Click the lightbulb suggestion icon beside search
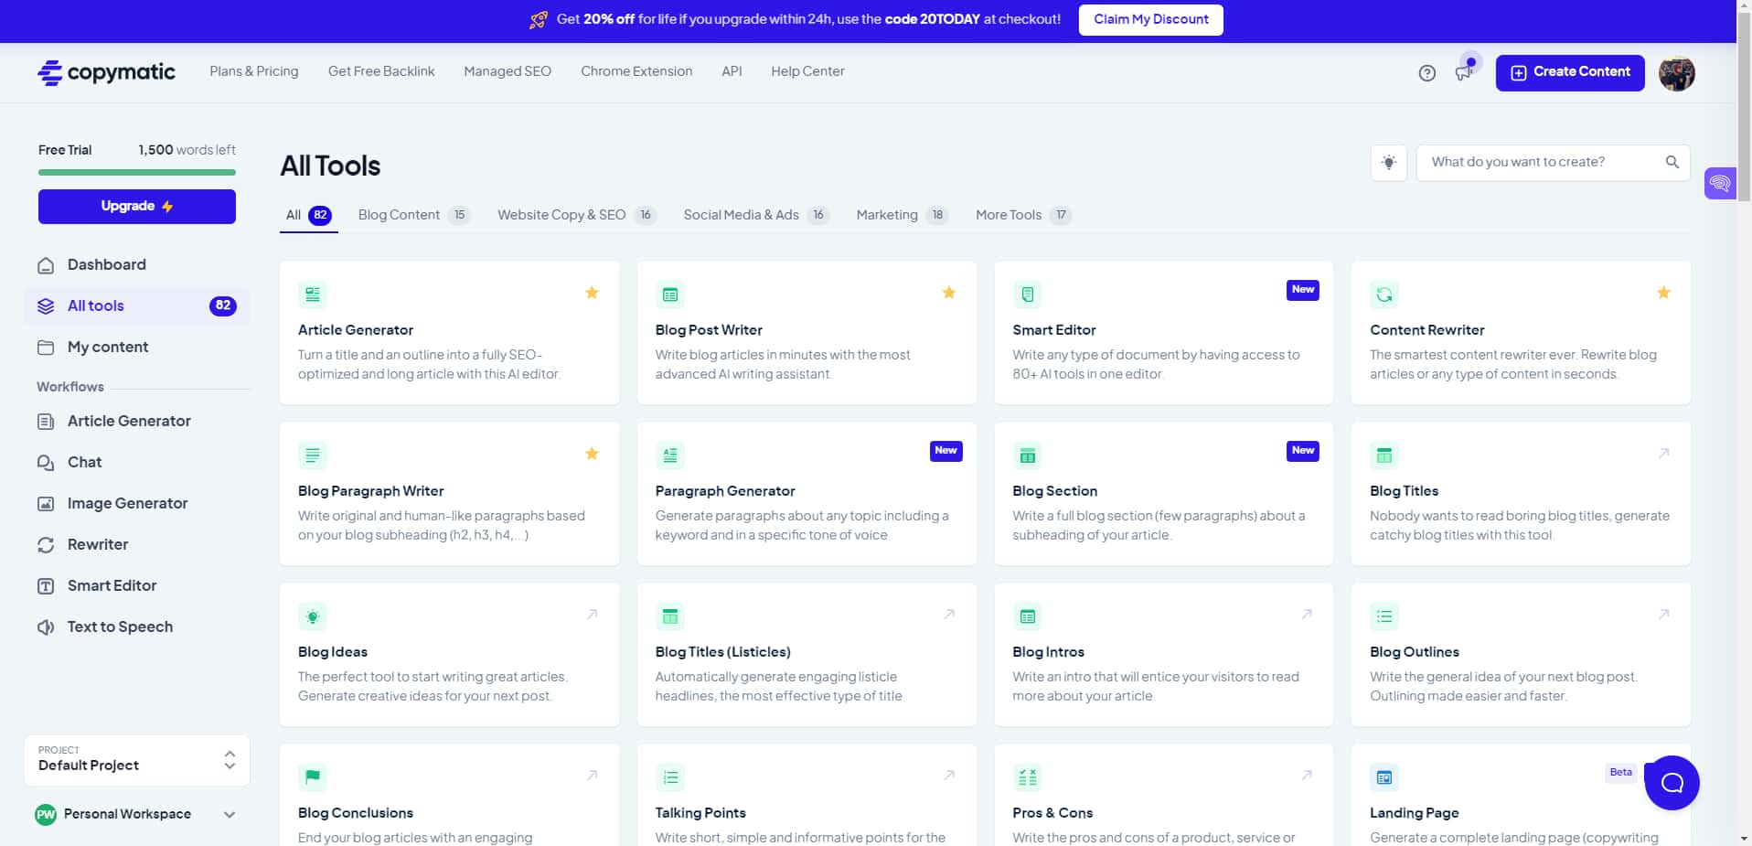This screenshot has width=1752, height=846. point(1388,162)
